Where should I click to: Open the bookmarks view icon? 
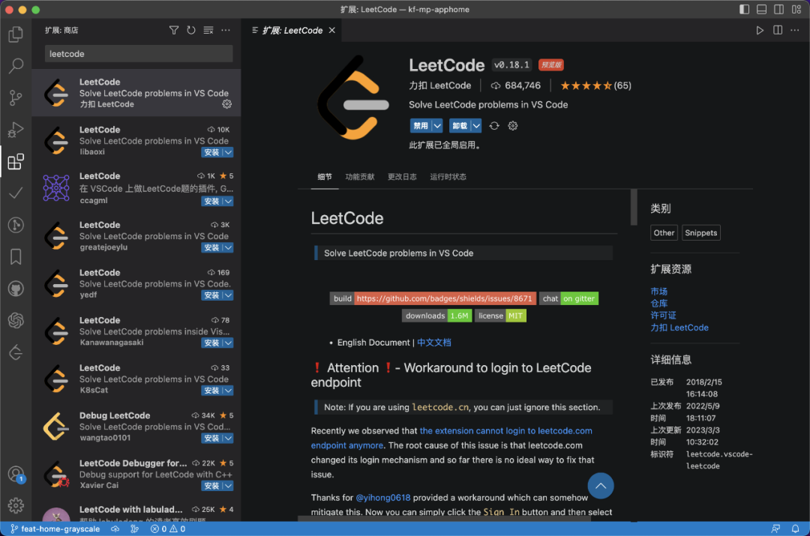pos(16,256)
